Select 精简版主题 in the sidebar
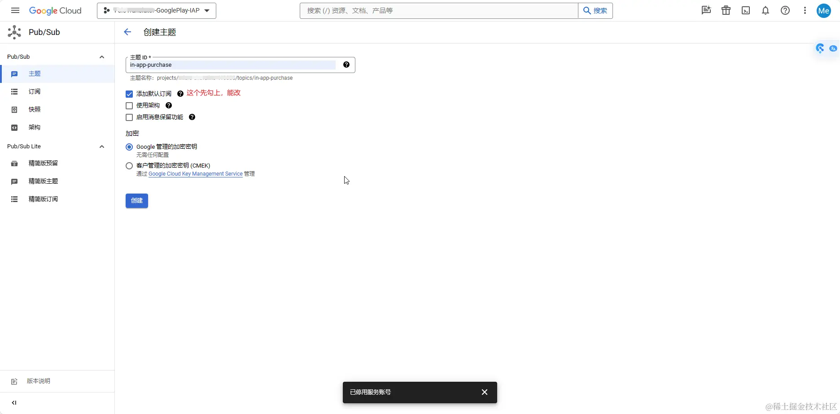 [57, 181]
